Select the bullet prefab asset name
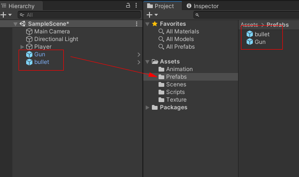The width and height of the screenshot is (299, 177). 262,34
